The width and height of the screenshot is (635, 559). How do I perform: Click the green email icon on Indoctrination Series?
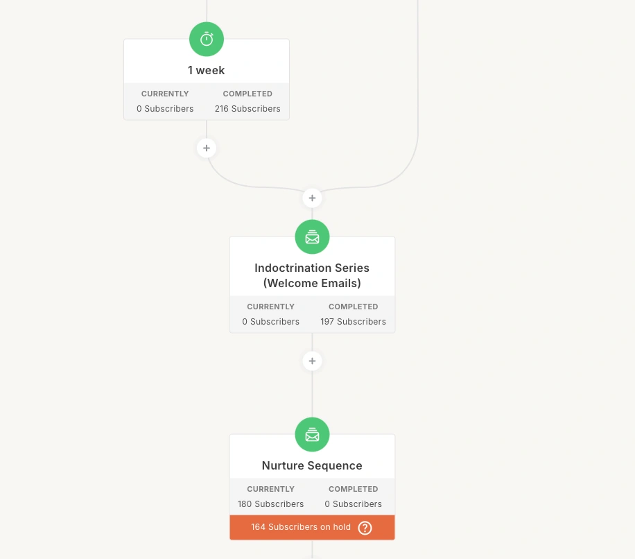[x=312, y=237]
